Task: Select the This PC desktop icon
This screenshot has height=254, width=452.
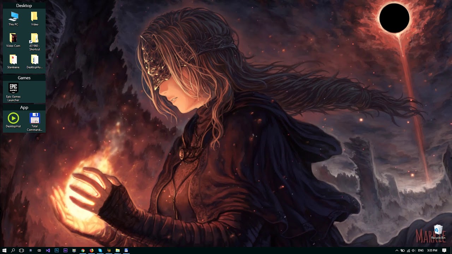Action: tap(13, 19)
